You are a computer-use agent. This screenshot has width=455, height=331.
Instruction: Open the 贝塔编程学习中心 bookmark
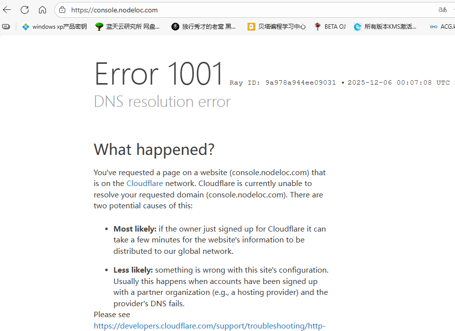tap(277, 27)
